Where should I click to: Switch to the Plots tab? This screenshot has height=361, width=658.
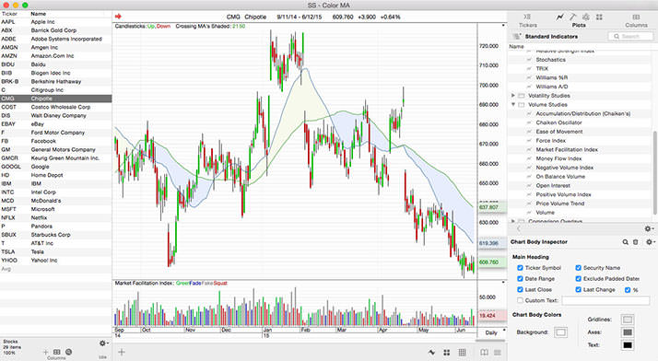(579, 25)
